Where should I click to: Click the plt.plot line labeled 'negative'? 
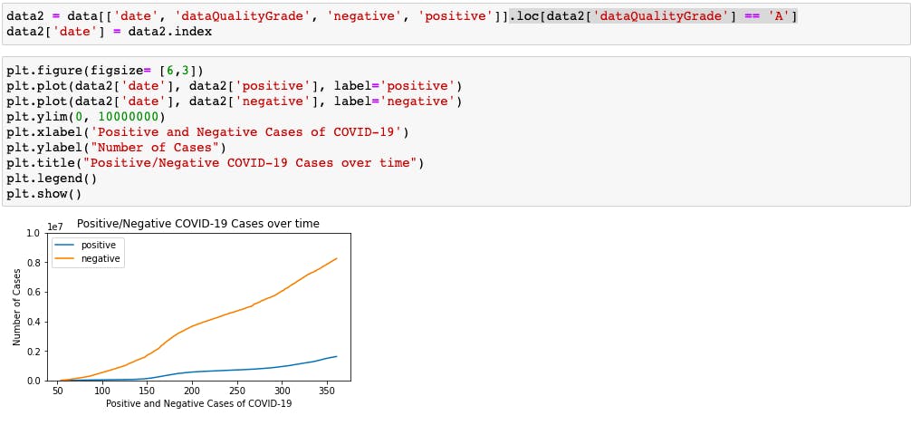tap(235, 101)
